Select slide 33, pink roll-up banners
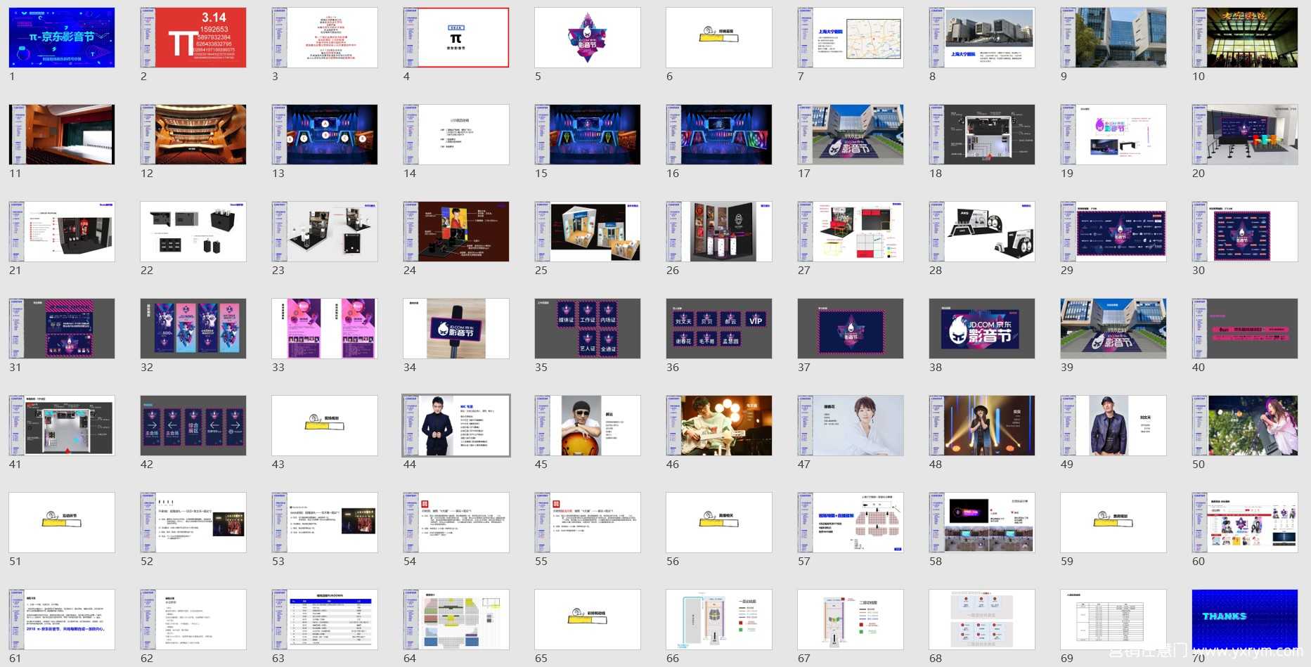The height and width of the screenshot is (667, 1311). (x=325, y=329)
